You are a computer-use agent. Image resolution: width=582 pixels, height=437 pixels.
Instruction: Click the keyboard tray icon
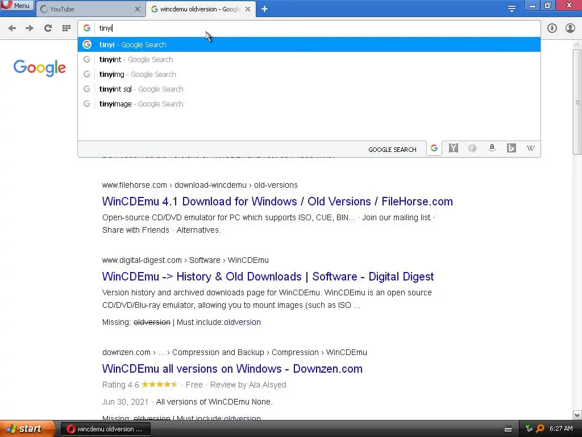click(508, 429)
